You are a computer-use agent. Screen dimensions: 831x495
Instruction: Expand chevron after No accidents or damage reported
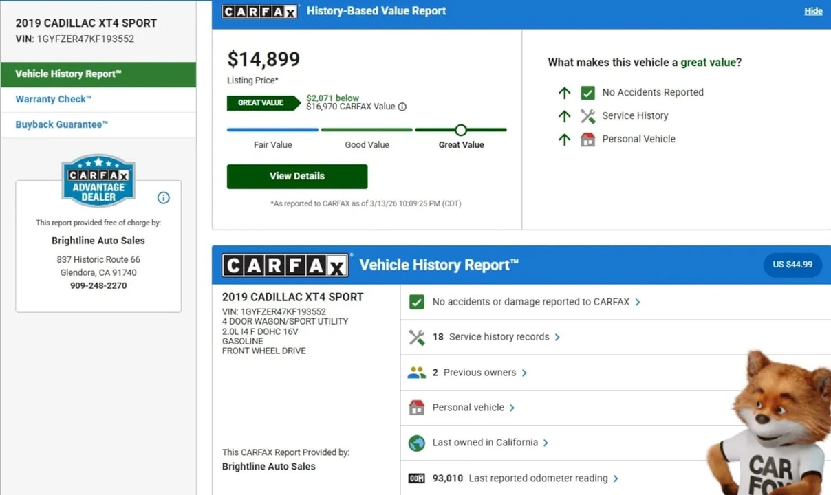click(x=638, y=302)
